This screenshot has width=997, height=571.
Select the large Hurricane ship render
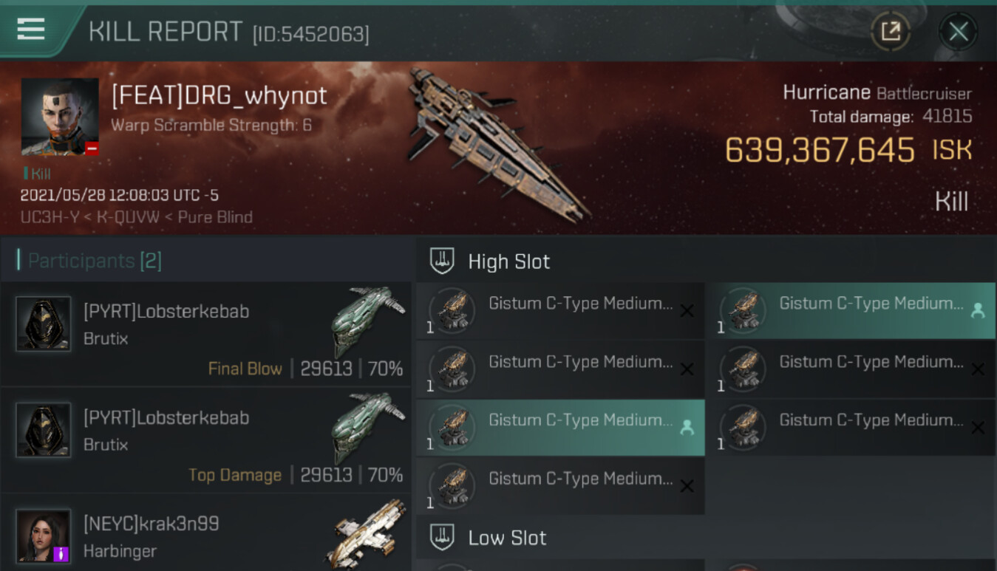(x=497, y=144)
